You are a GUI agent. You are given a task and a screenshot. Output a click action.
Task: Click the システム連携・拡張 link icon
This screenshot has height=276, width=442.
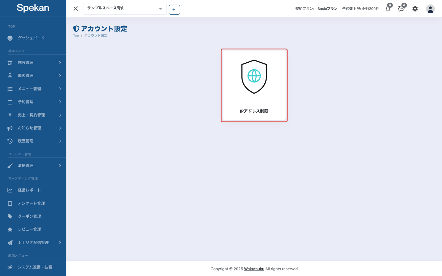[x=10, y=267]
